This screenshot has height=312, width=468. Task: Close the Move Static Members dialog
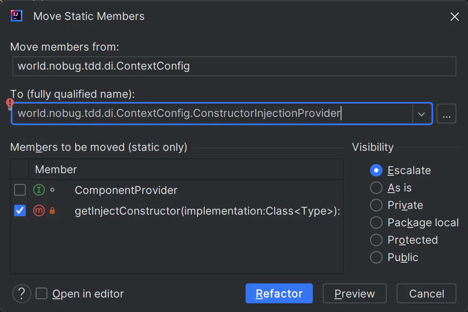[455, 17]
